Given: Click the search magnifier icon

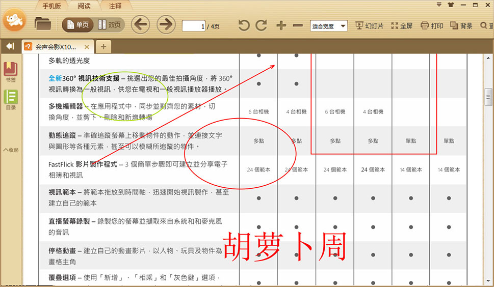Looking at the screenshot, I should (484, 25).
